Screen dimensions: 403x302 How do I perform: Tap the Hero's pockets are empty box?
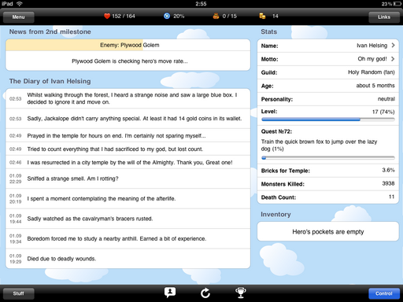(x=328, y=231)
